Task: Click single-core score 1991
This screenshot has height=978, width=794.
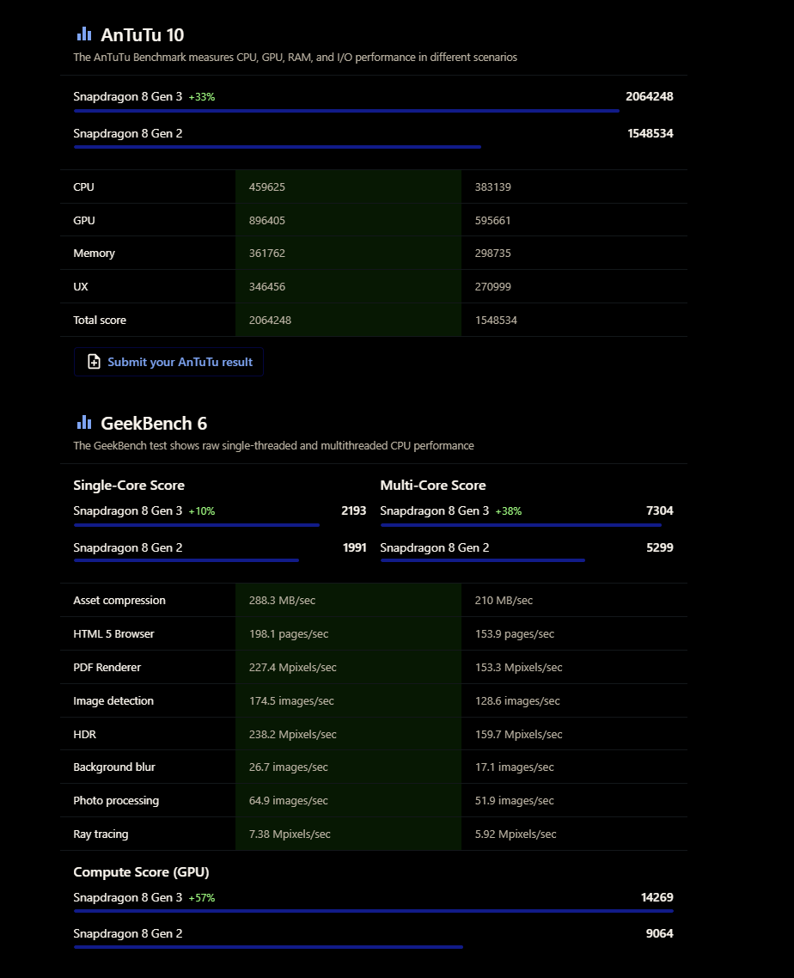Action: click(354, 547)
